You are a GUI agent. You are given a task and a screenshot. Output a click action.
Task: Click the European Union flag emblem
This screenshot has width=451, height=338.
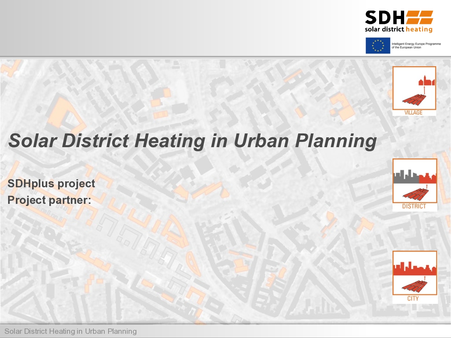[x=378, y=46]
